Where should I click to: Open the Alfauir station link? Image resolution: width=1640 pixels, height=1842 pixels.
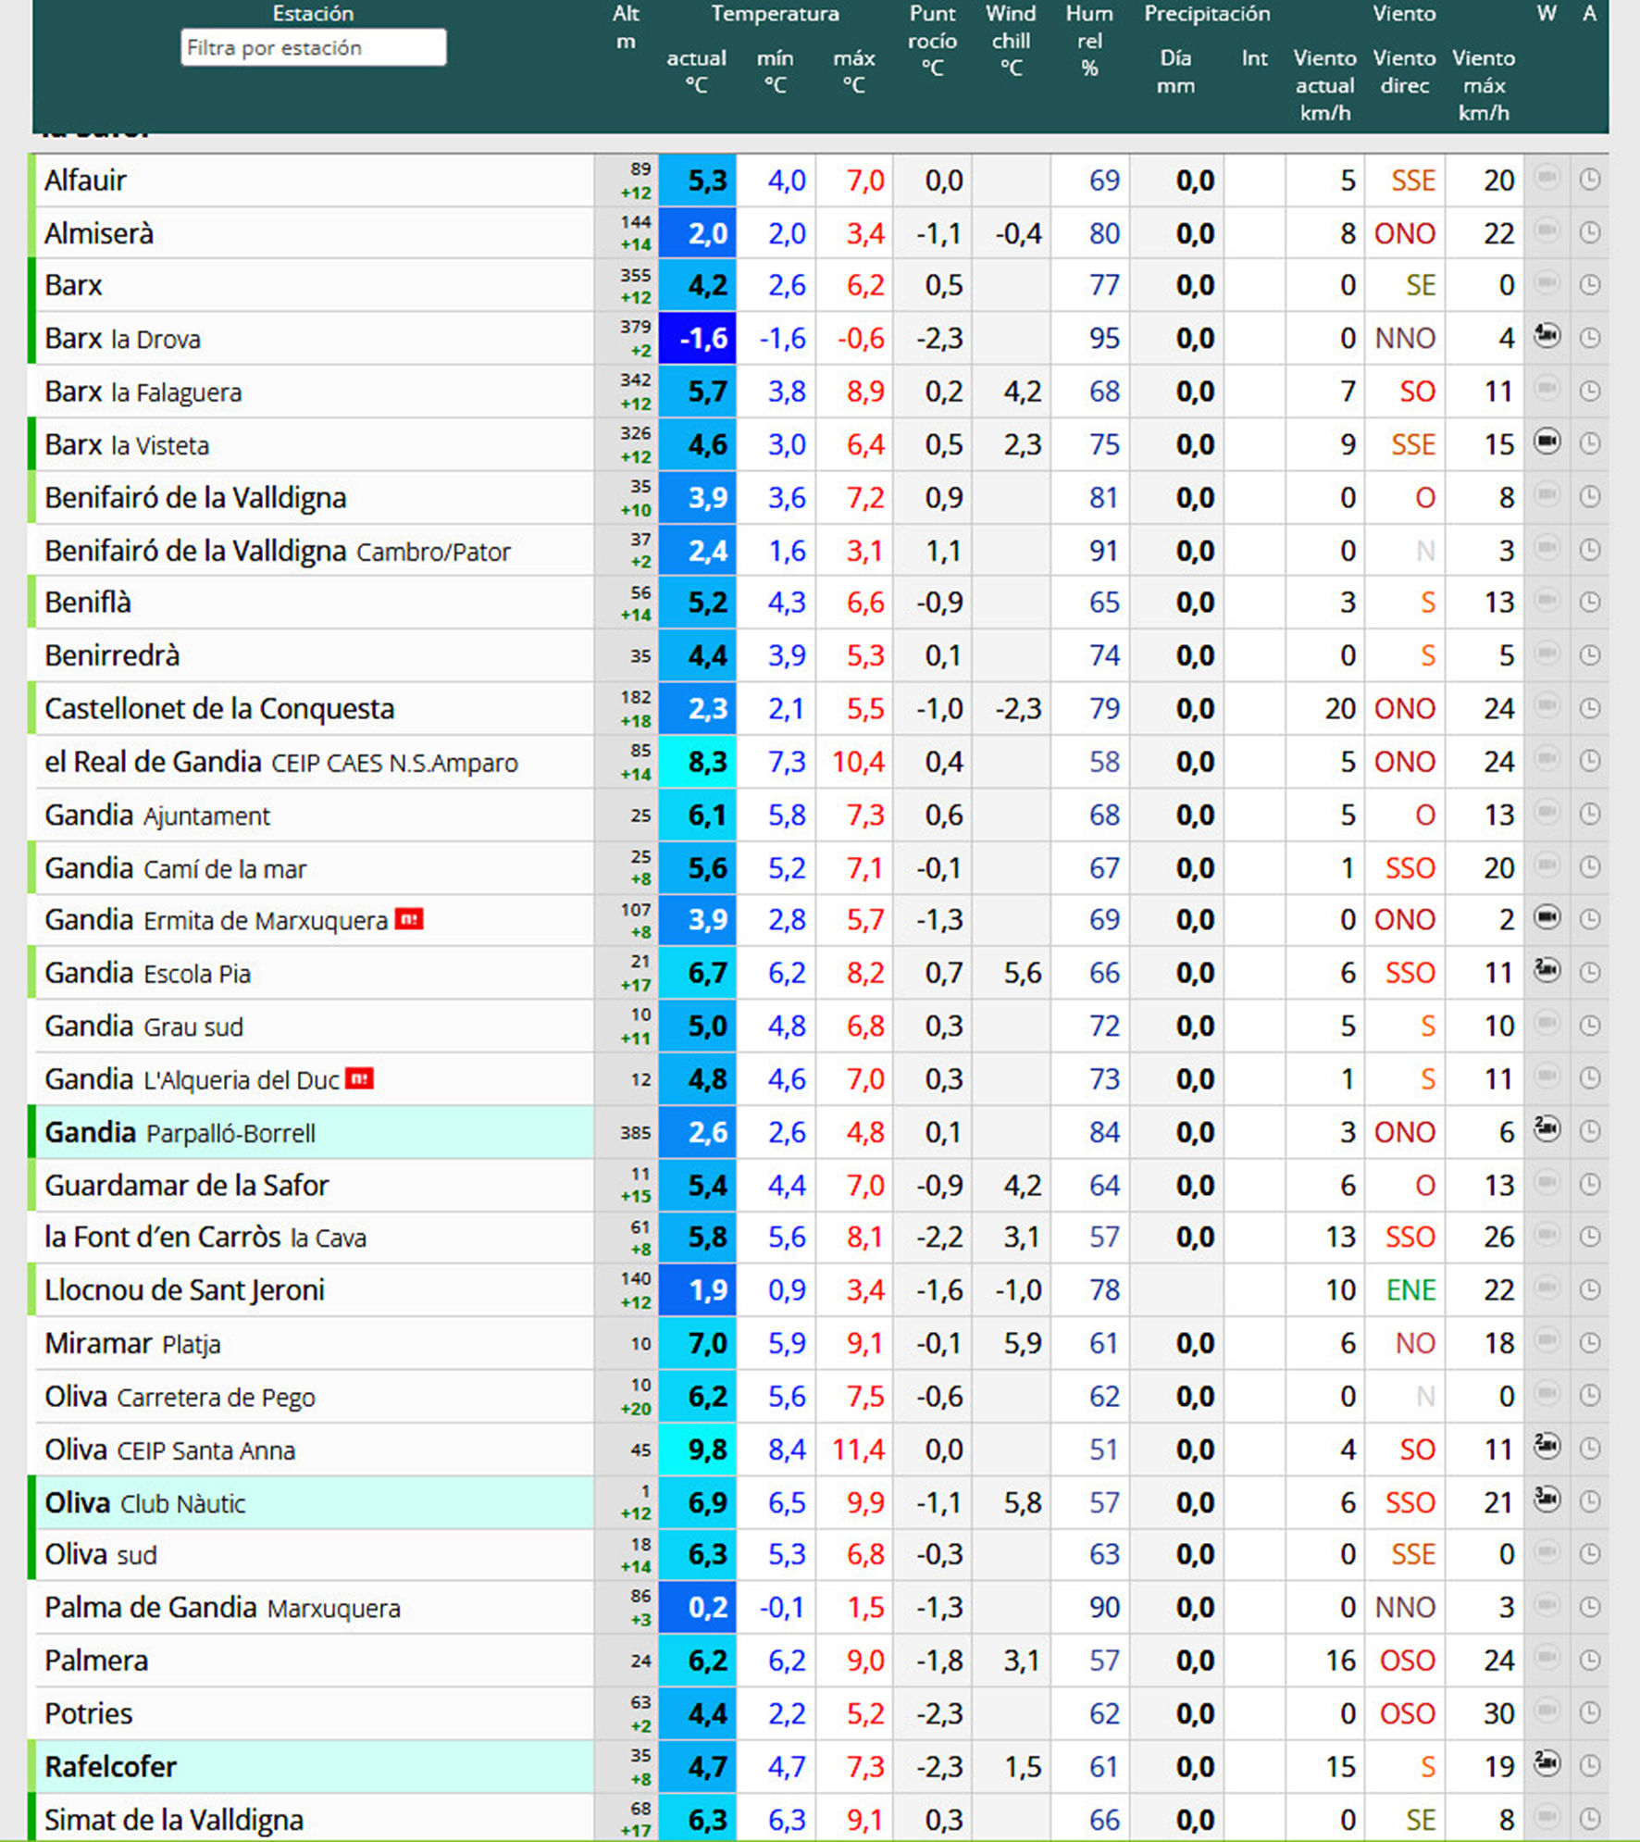pos(85,180)
